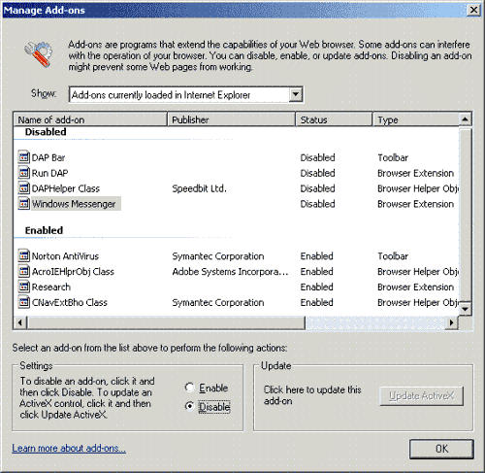The width and height of the screenshot is (485, 473).
Task: Select the AcroIEHlprObj Class icon
Action: tap(23, 271)
